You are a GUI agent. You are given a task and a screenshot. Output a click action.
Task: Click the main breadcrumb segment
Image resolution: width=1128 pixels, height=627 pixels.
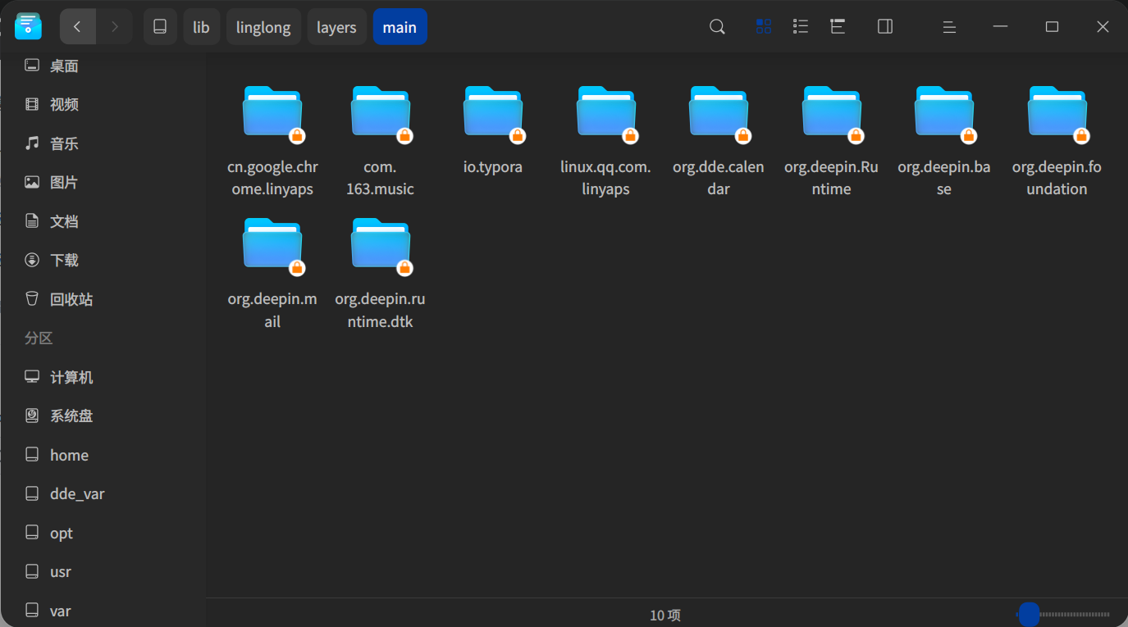[x=400, y=27]
